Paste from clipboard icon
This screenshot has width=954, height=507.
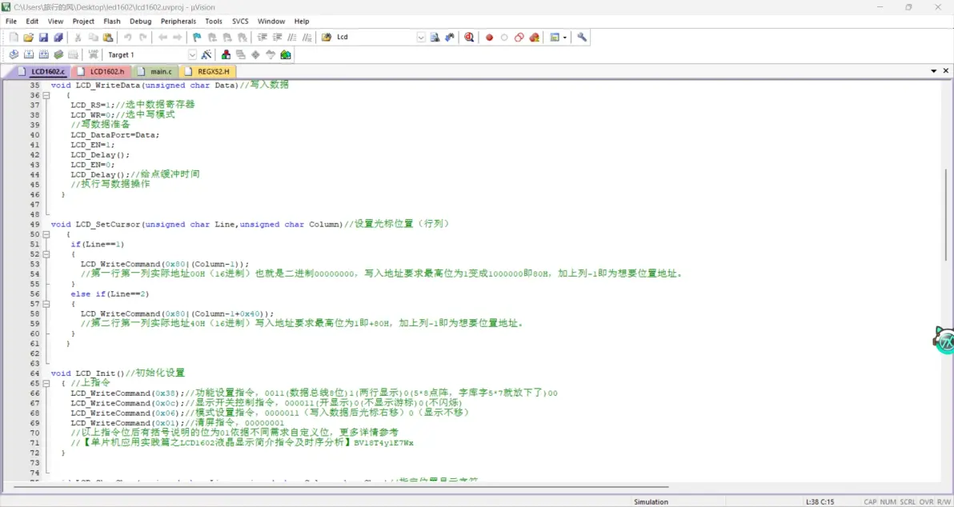[108, 37]
